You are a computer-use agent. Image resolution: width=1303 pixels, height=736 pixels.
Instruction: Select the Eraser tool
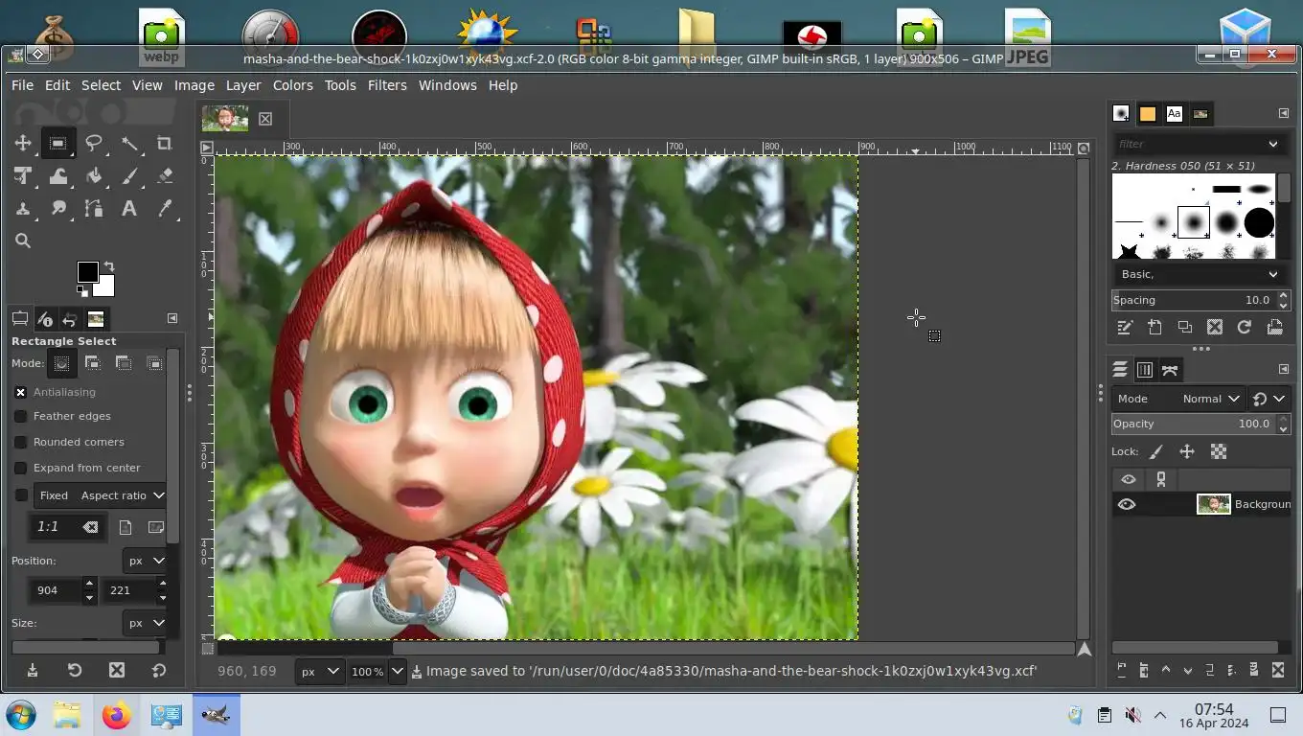165,176
